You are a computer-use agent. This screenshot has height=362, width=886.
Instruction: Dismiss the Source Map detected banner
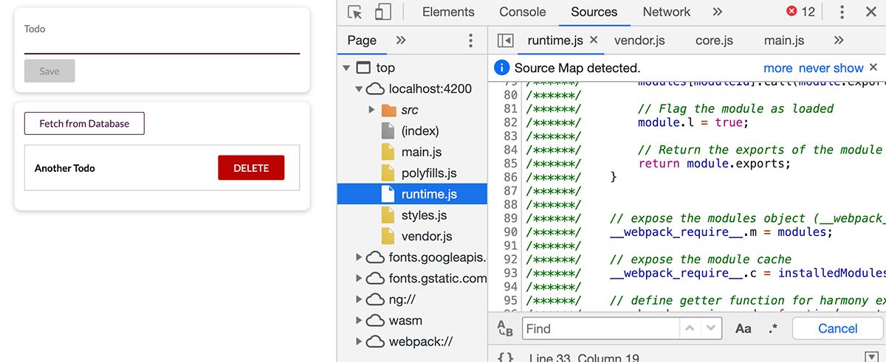pos(873,68)
